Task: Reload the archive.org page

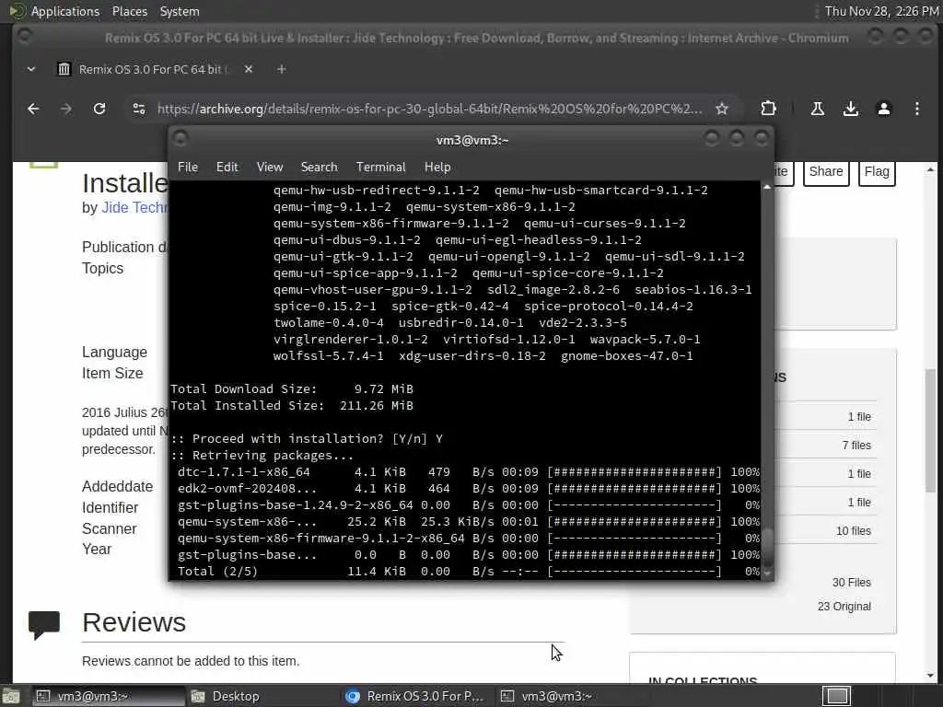Action: [99, 109]
